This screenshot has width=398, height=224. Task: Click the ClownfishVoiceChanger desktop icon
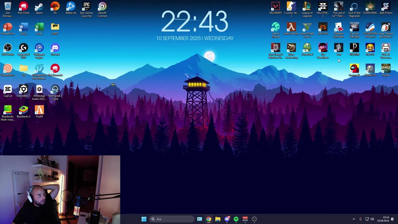pyautogui.click(x=8, y=70)
